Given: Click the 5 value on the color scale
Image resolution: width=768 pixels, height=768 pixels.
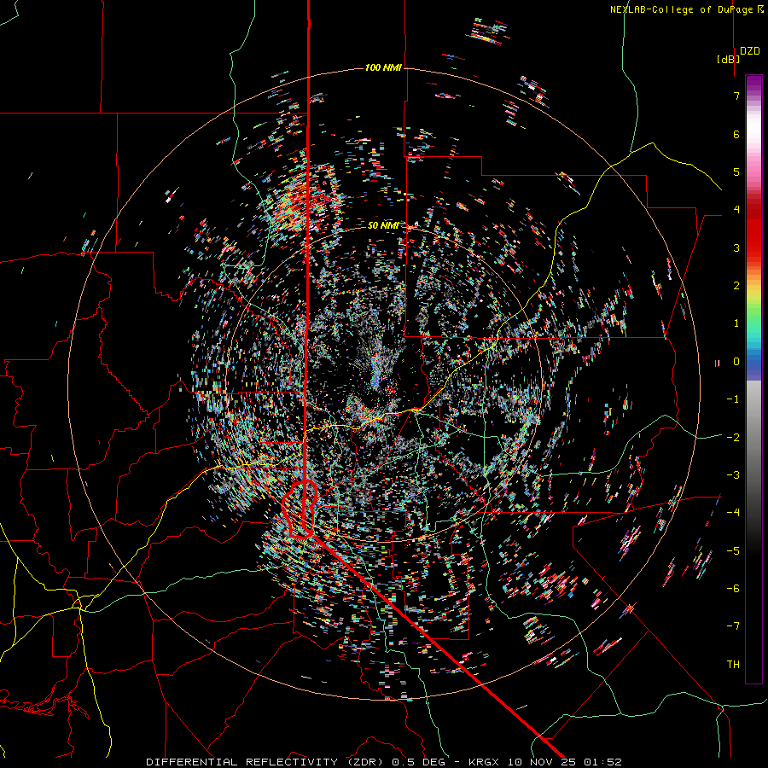Looking at the screenshot, I should (736, 172).
